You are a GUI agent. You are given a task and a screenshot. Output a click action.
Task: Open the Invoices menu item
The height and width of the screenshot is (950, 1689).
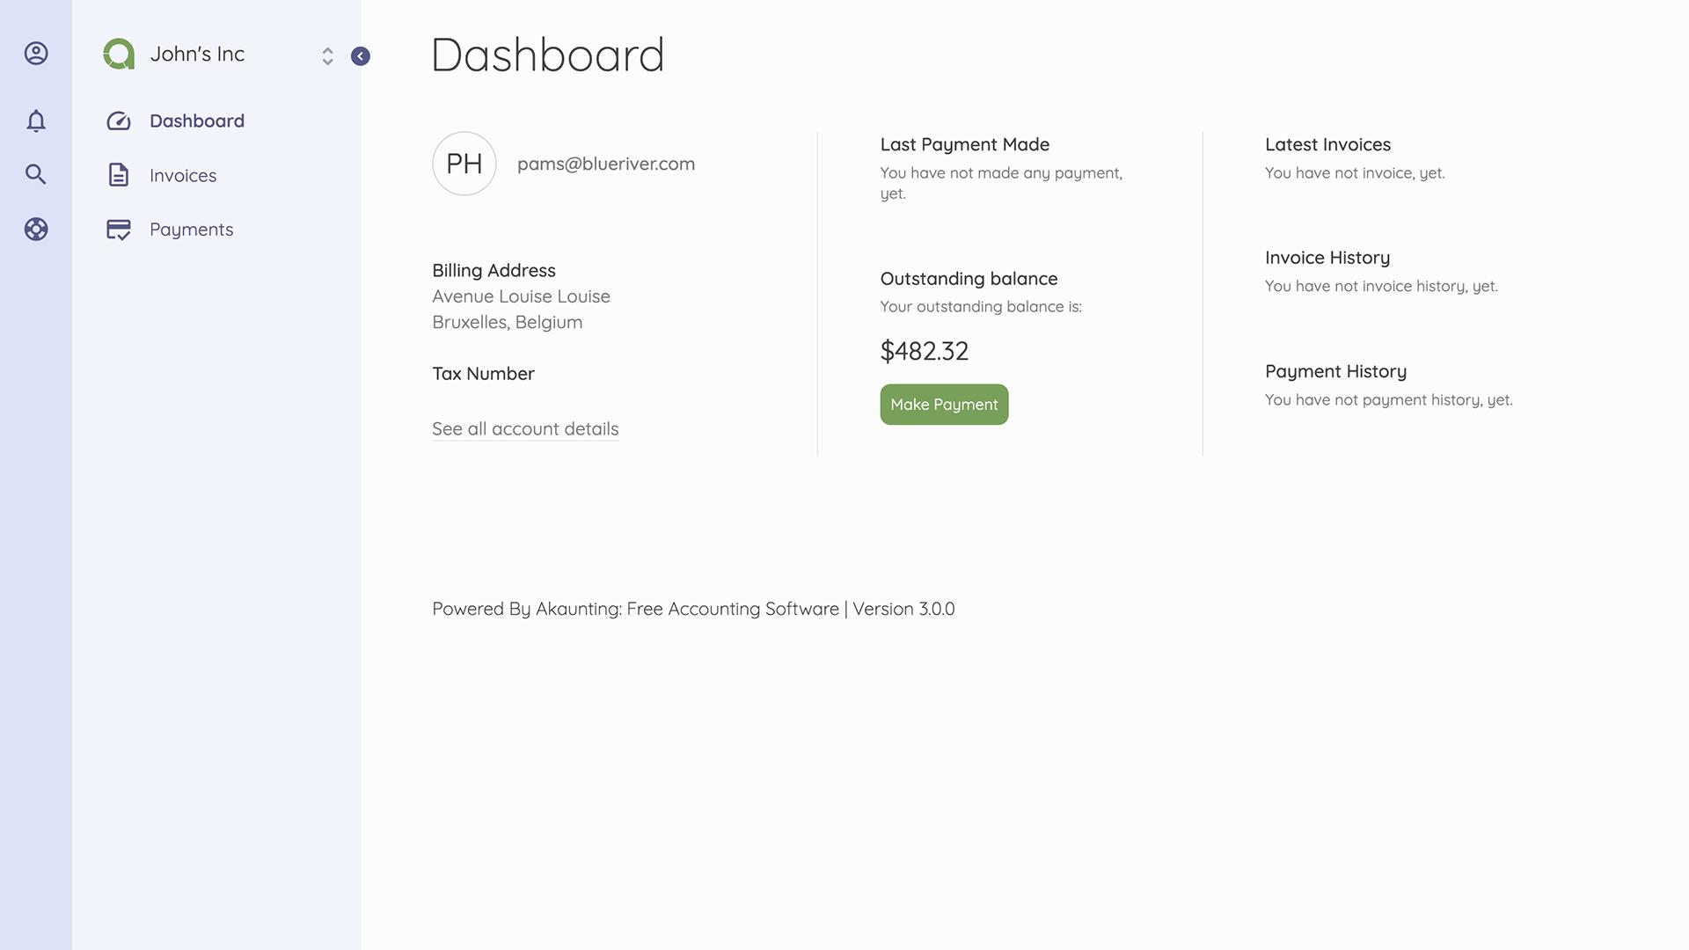coord(183,175)
